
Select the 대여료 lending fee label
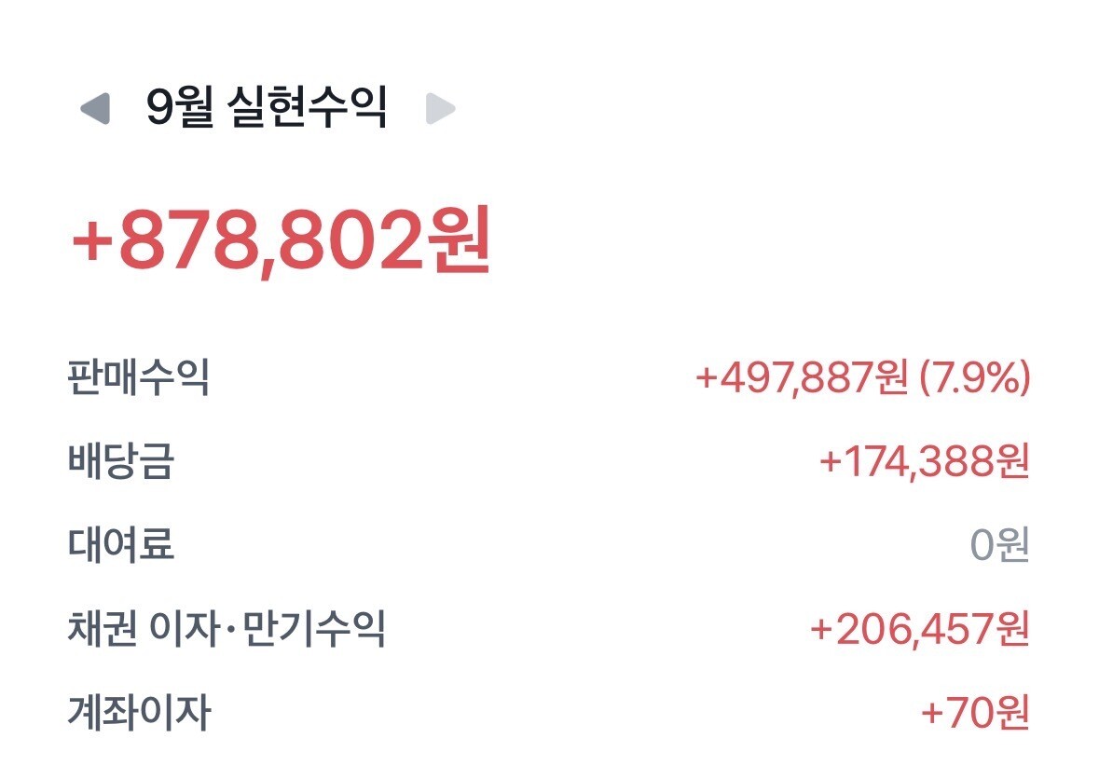[121, 545]
